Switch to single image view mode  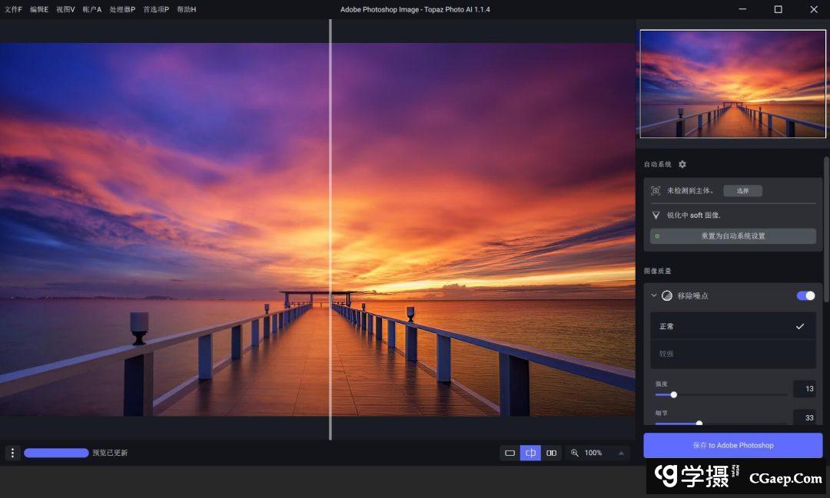[510, 453]
